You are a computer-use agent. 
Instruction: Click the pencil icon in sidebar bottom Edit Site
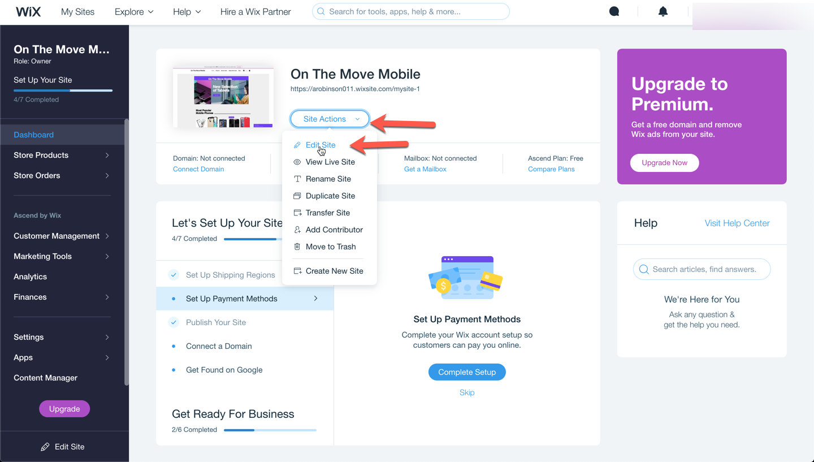click(45, 447)
